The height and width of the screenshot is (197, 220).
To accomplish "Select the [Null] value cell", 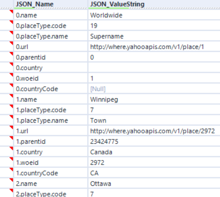I will [154, 89].
